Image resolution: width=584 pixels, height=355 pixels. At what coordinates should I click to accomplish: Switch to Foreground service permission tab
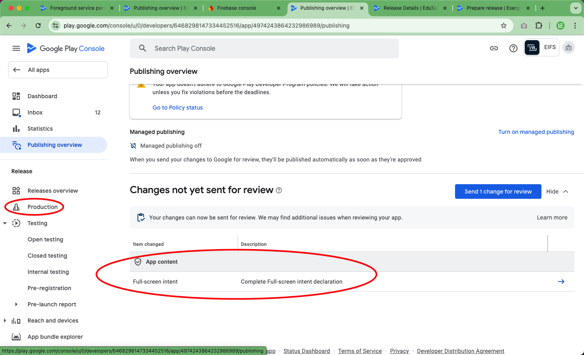click(x=77, y=8)
